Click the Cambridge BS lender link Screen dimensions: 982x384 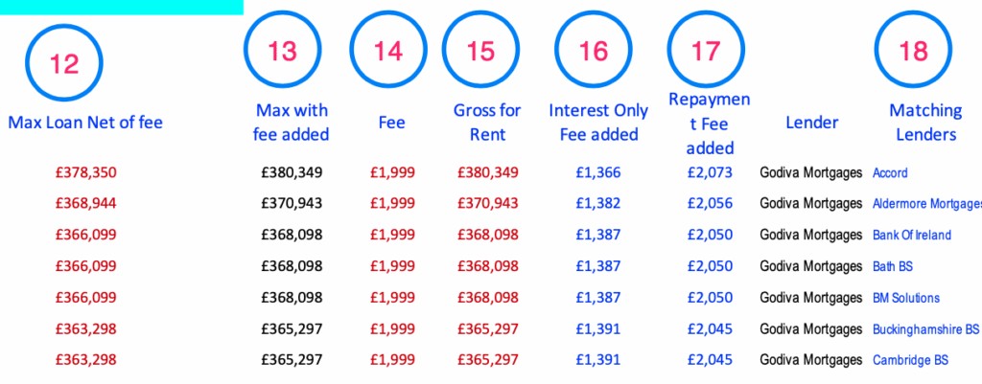909,360
